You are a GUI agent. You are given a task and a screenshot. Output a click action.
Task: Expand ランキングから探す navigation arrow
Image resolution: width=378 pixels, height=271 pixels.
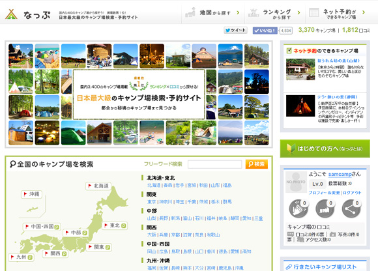tap(299, 13)
